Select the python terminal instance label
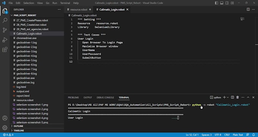The image size is (258, 137). pos(216,98)
